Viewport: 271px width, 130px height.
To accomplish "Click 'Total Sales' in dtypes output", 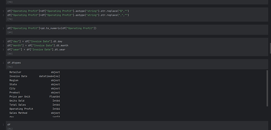I will click(18, 105).
